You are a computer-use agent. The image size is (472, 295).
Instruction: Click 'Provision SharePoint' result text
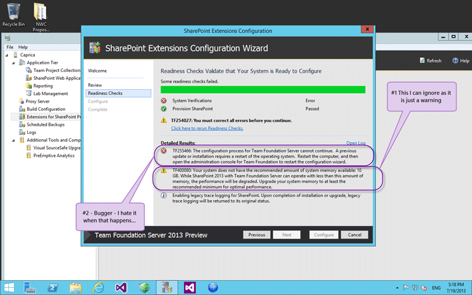(x=192, y=109)
